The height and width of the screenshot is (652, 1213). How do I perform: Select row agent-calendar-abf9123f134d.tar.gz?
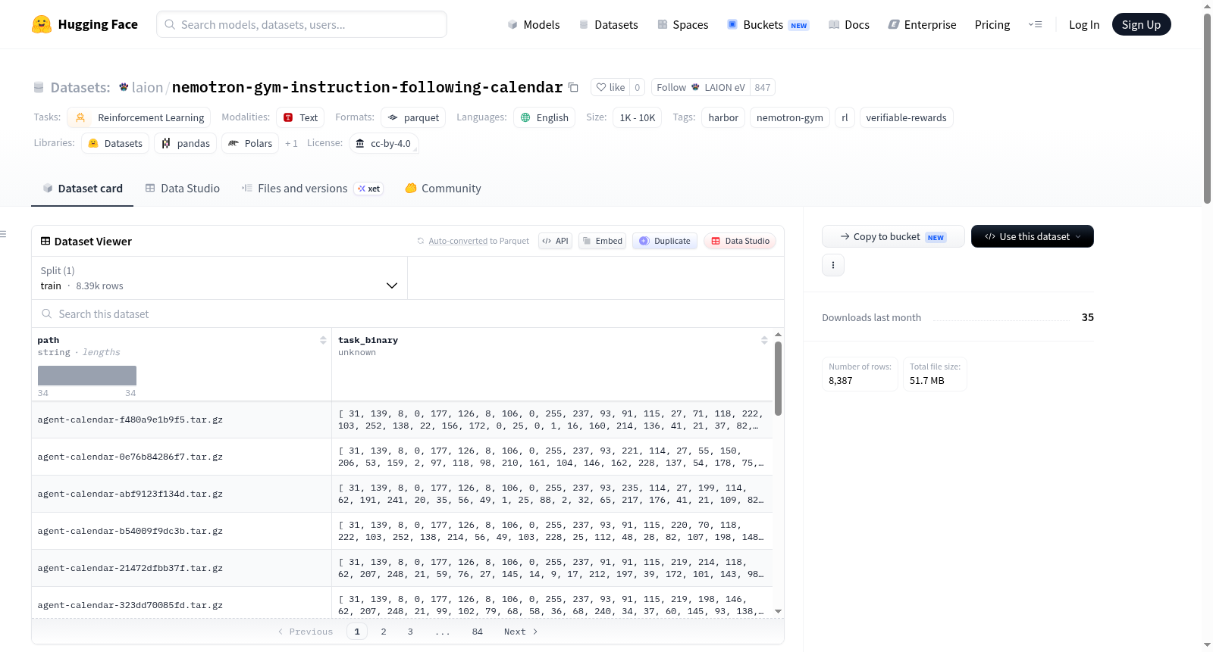402,494
